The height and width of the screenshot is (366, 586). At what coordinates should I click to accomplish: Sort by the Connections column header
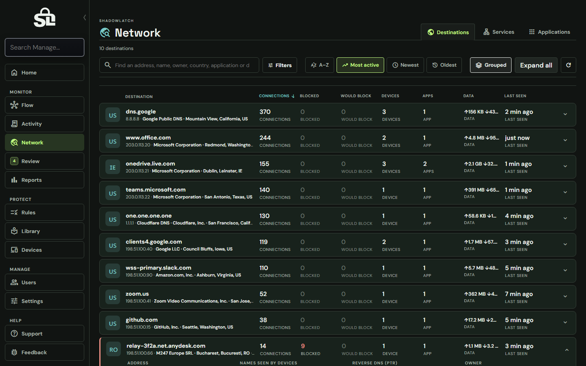click(x=277, y=96)
